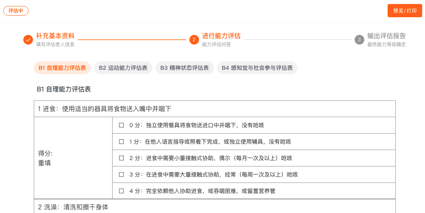The height and width of the screenshot is (213, 425).
Task: Click the step 3 circle icon
Action: tap(359, 40)
